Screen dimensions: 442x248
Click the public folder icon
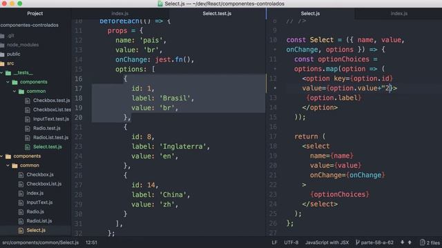coord(2,54)
